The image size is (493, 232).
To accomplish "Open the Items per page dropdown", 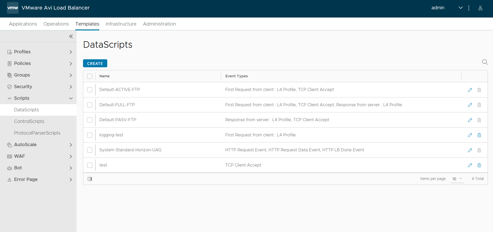I will [457, 179].
